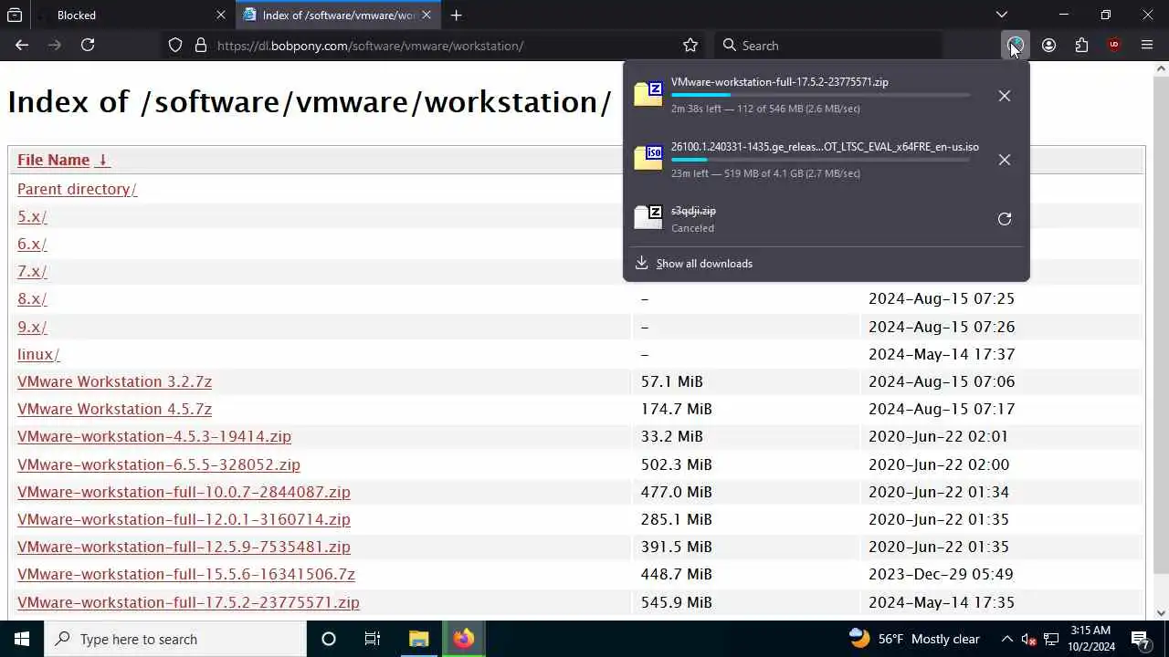Click the ISO download progress bar
The height and width of the screenshot is (657, 1169).
click(x=819, y=160)
